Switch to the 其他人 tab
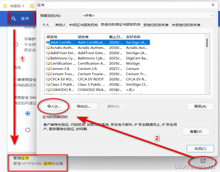This screenshot has width=220, height=172. 60,25
